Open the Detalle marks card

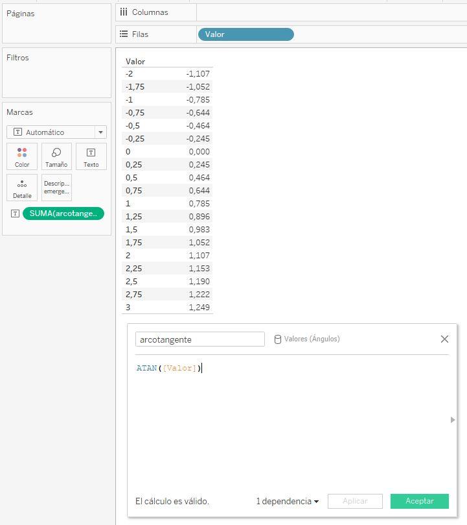[x=22, y=188]
